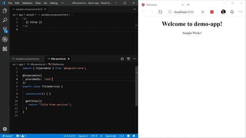
Task: Open more actions menu of upper editor
Action: [135, 9]
